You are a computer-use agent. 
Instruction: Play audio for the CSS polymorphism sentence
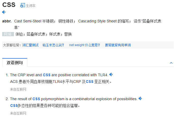coord(140,99)
